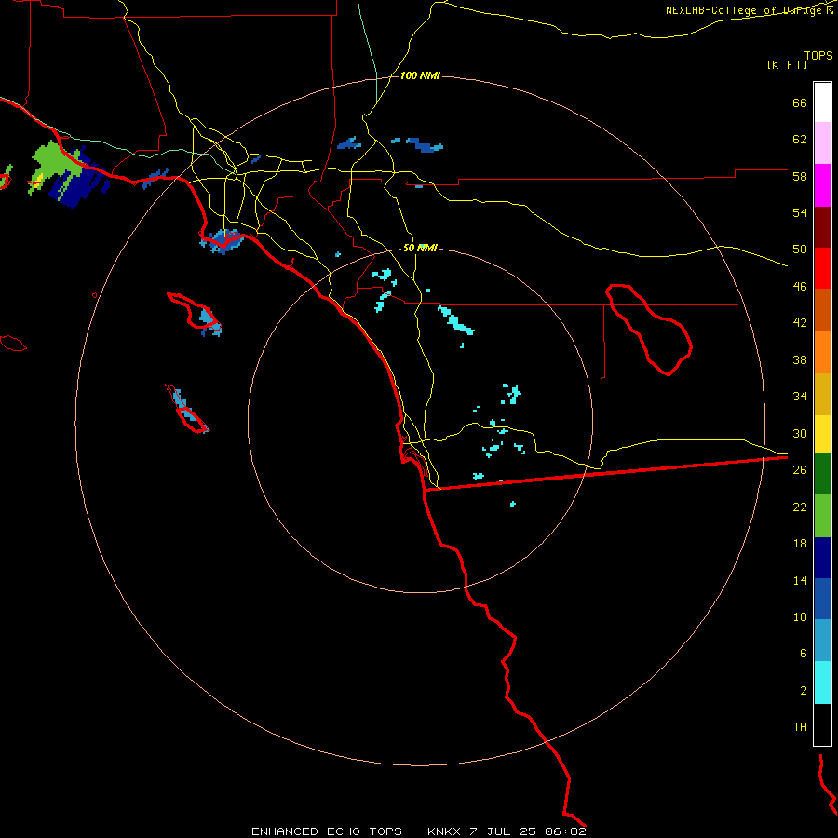Click legend value 10

(800, 616)
